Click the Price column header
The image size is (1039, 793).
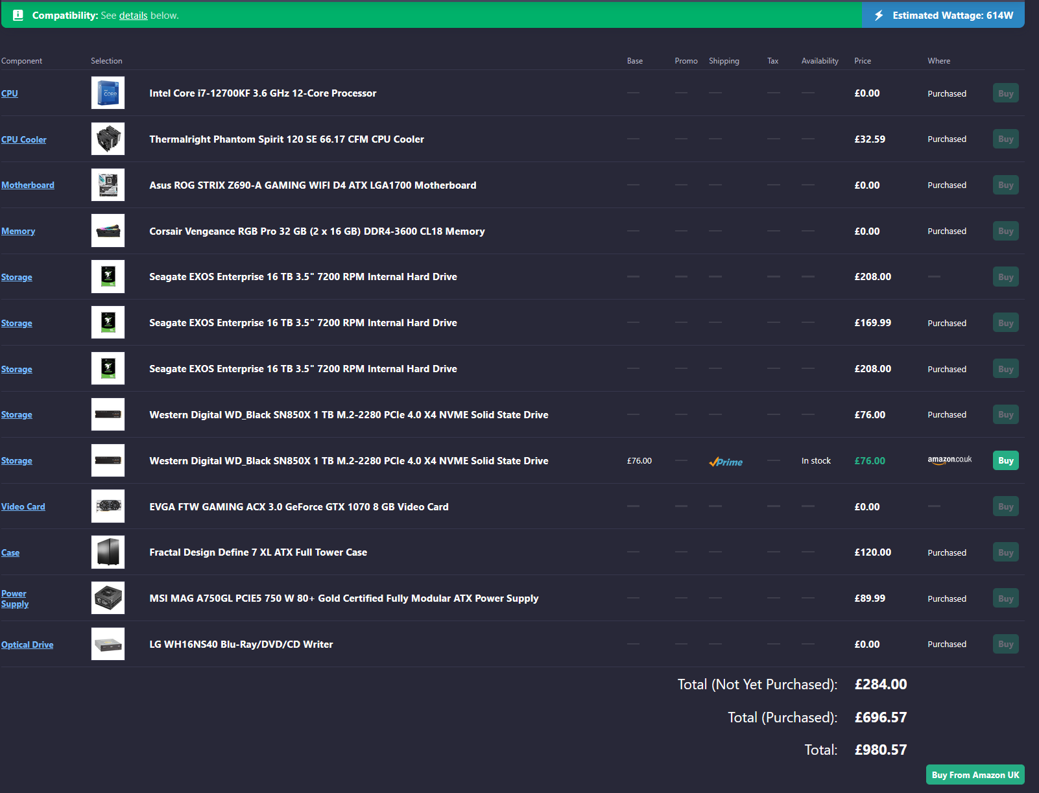tap(863, 61)
